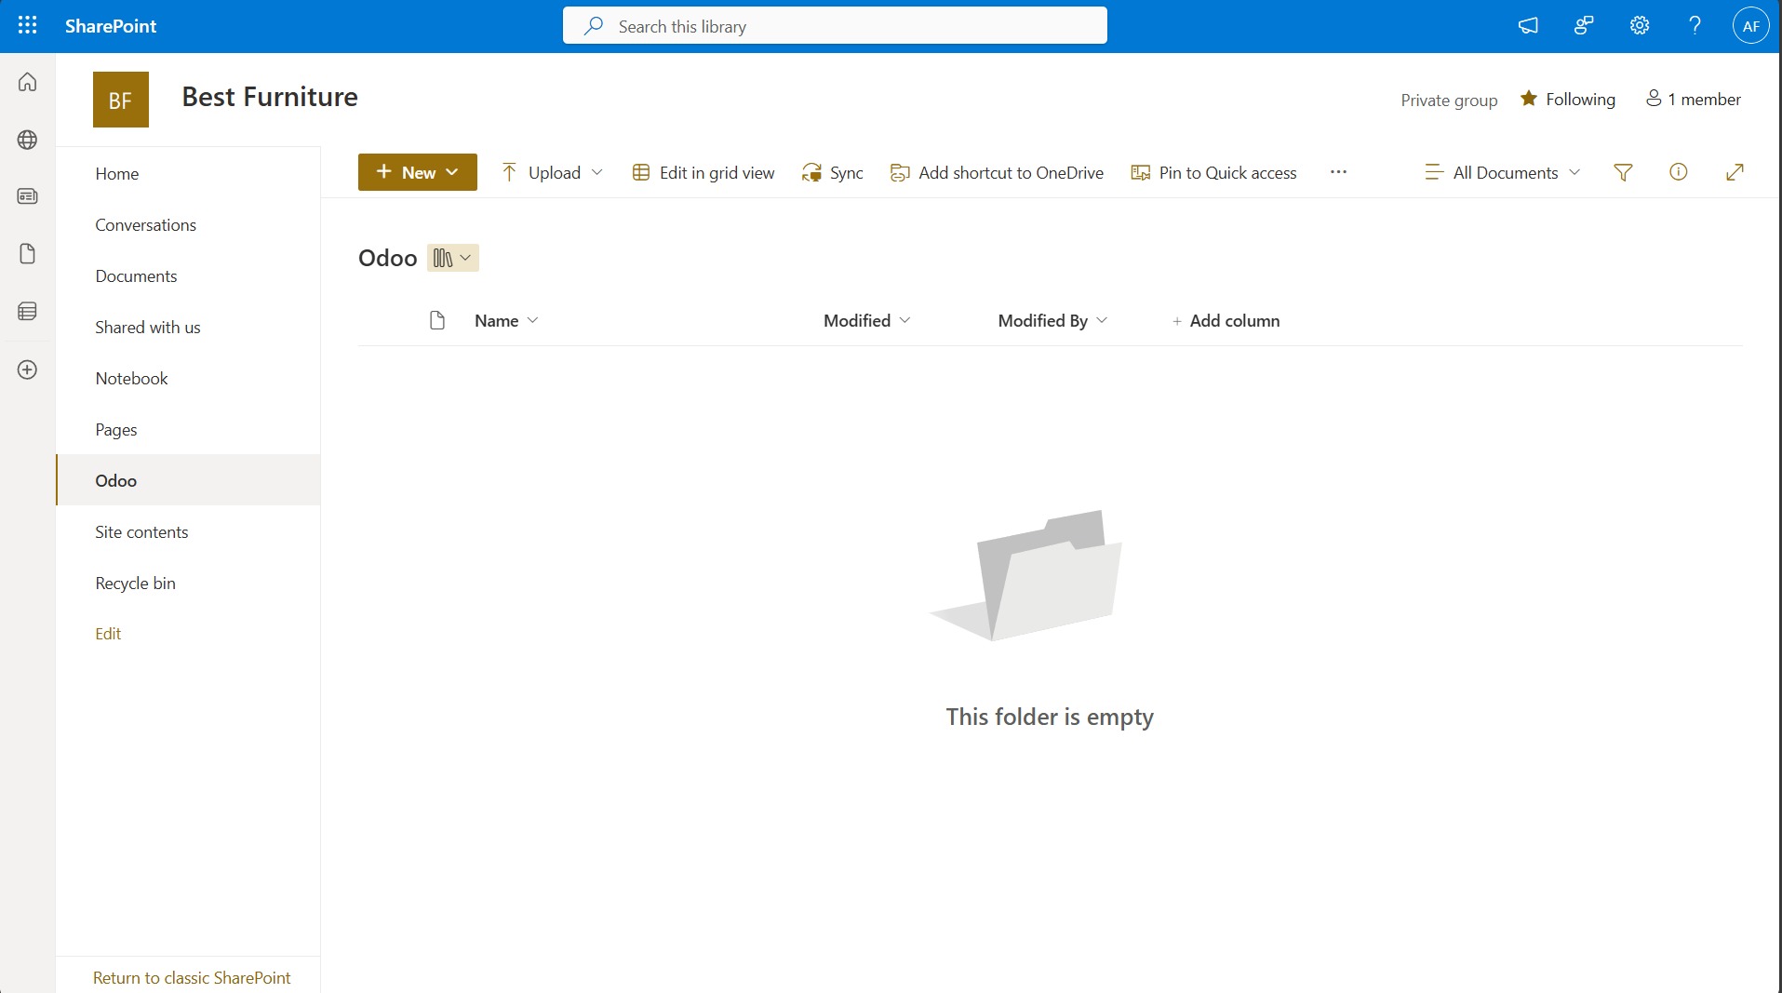Open the megaphone feedback icon
Screen dimensions: 1782x993
1528,26
